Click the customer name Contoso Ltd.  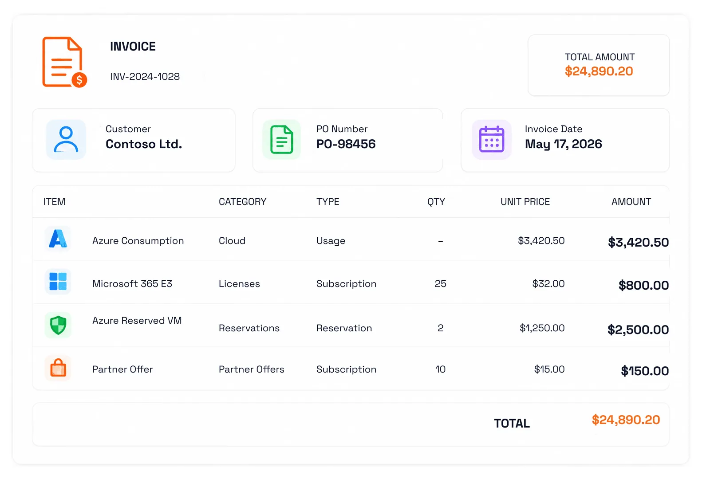click(144, 144)
